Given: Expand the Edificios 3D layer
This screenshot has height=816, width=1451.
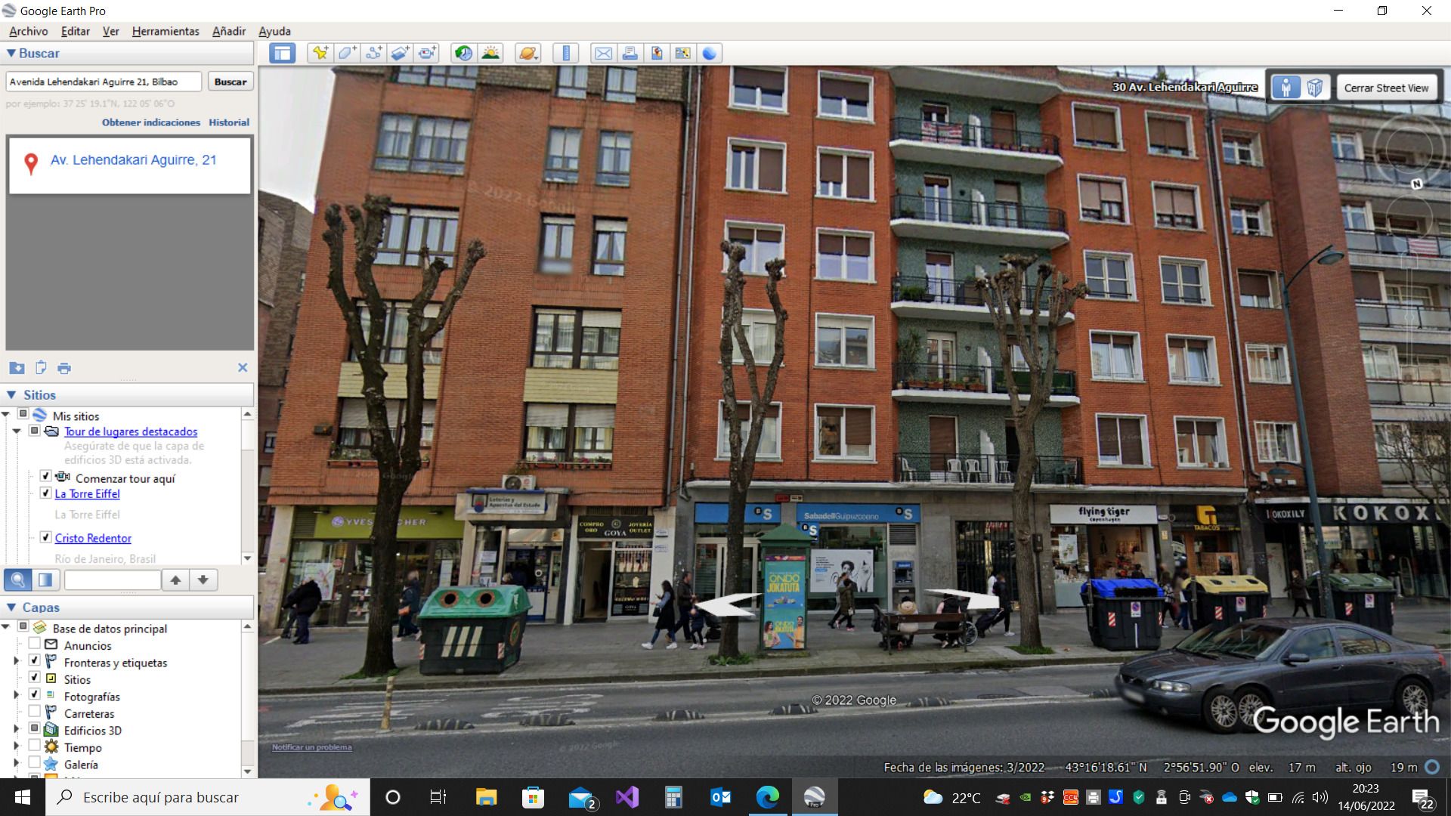Looking at the screenshot, I should tap(17, 729).
